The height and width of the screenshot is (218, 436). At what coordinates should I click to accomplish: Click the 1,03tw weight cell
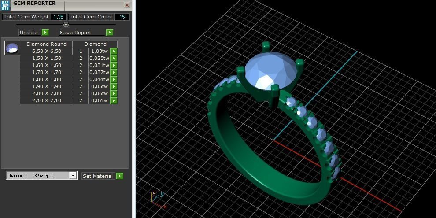point(99,52)
